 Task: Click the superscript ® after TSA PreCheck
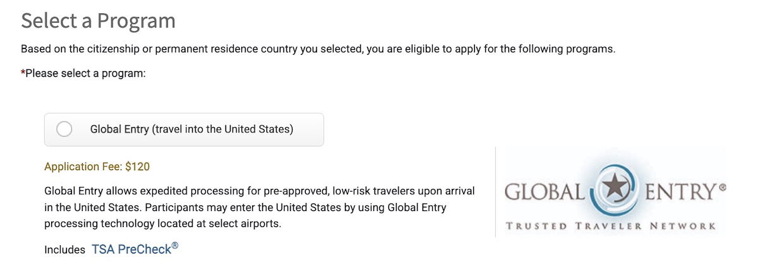pos(175,245)
